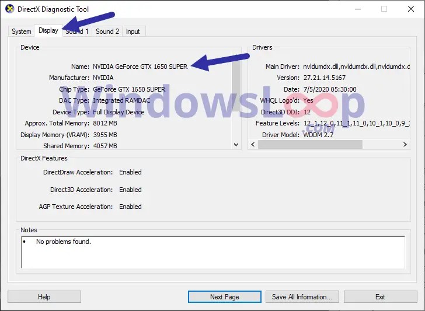Image resolution: width=425 pixels, height=311 pixels.
Task: Open the Sound 1 tab
Action: coord(77,32)
